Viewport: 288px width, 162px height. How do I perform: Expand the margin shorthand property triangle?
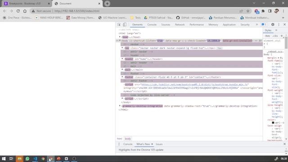[x=279, y=58]
